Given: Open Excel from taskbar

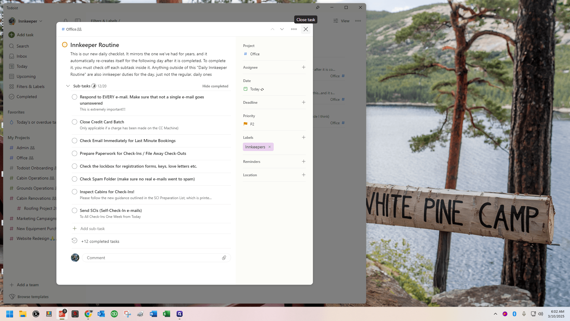Looking at the screenshot, I should point(167,314).
